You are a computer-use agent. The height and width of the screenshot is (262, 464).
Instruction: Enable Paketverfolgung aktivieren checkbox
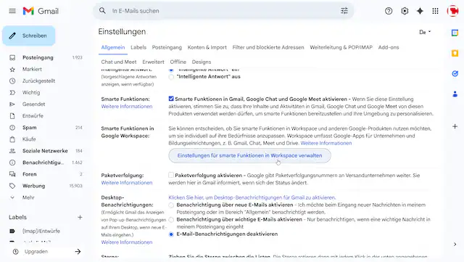point(171,175)
